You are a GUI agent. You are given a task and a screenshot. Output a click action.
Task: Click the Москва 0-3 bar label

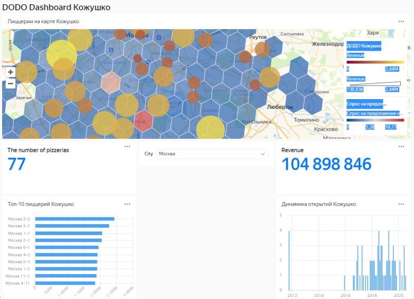click(19, 262)
